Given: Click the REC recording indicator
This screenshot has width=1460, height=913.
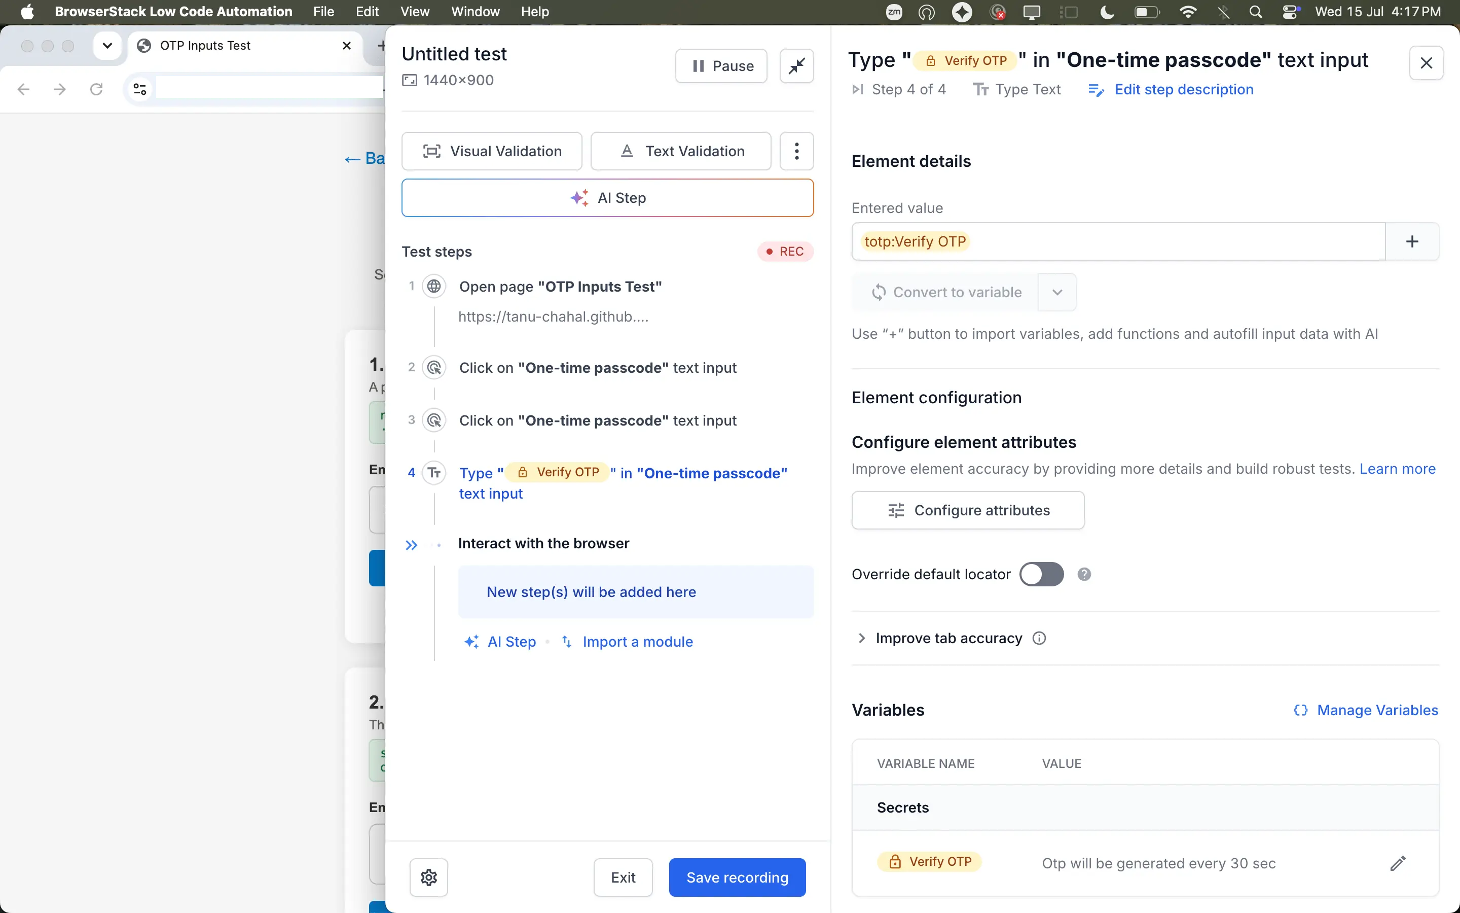Looking at the screenshot, I should 785,251.
